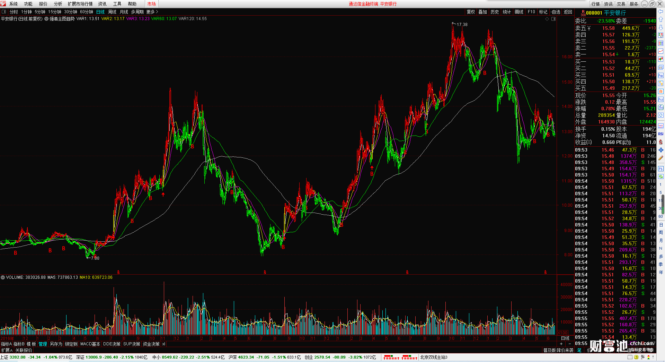Select the 周线 weekly period
Screen dimensions: 665x362
coord(112,12)
